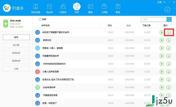Download the 小黄人 香蕉歌 ringtone
The height and width of the screenshot is (107, 176).
pos(168,48)
